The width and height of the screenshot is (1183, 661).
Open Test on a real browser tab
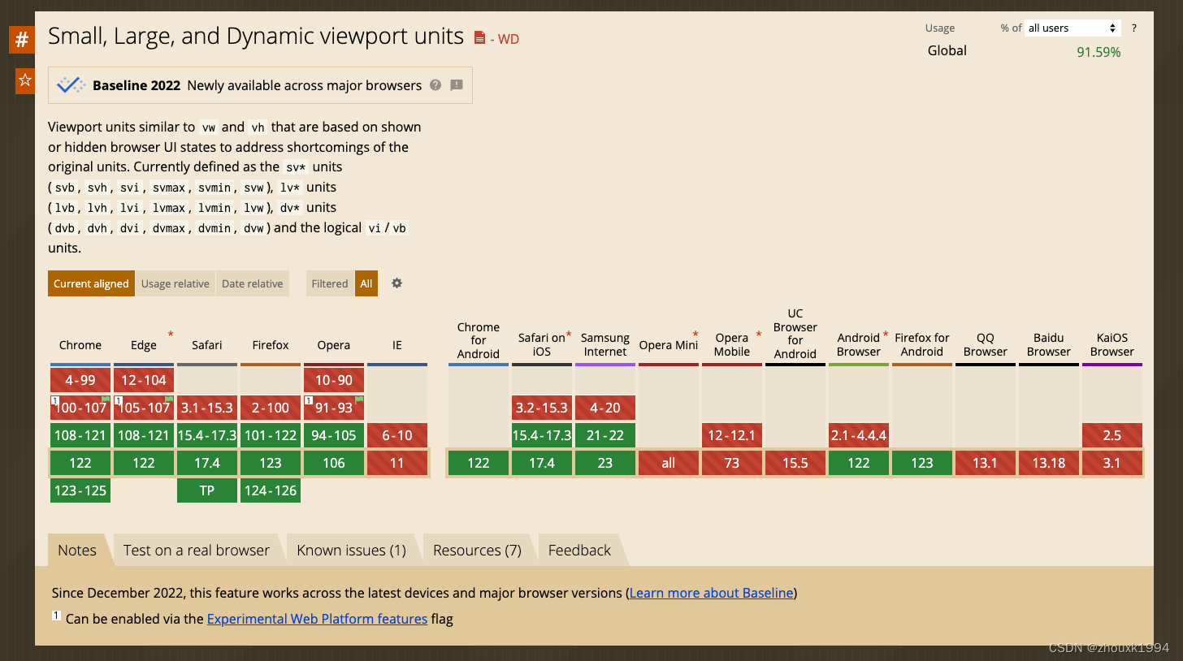pos(197,550)
